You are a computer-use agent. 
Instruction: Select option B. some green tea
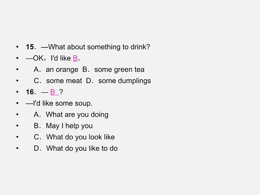(x=113, y=70)
